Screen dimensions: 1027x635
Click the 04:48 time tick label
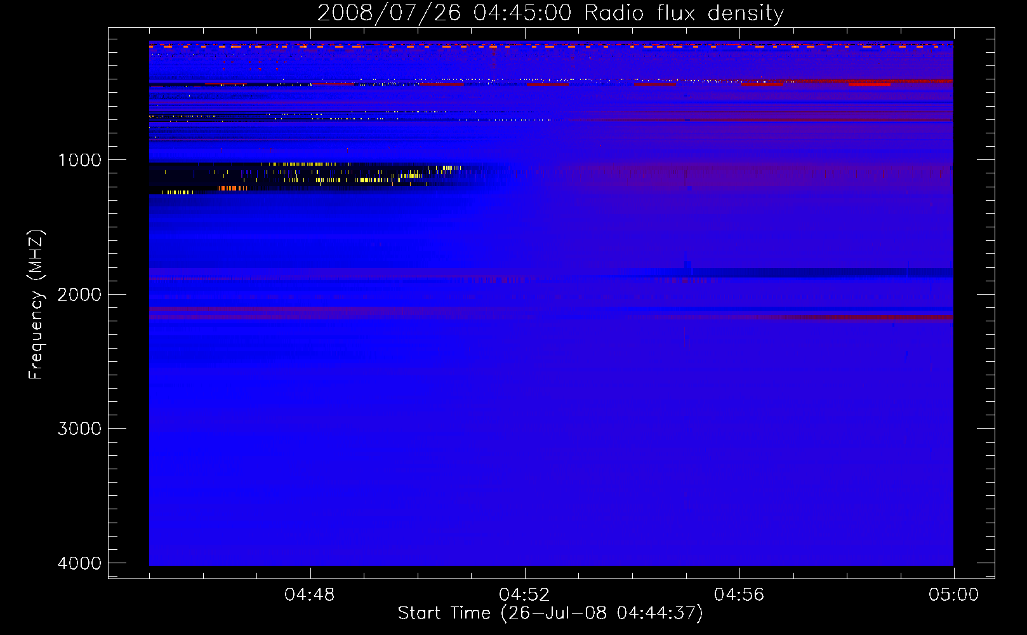point(310,595)
